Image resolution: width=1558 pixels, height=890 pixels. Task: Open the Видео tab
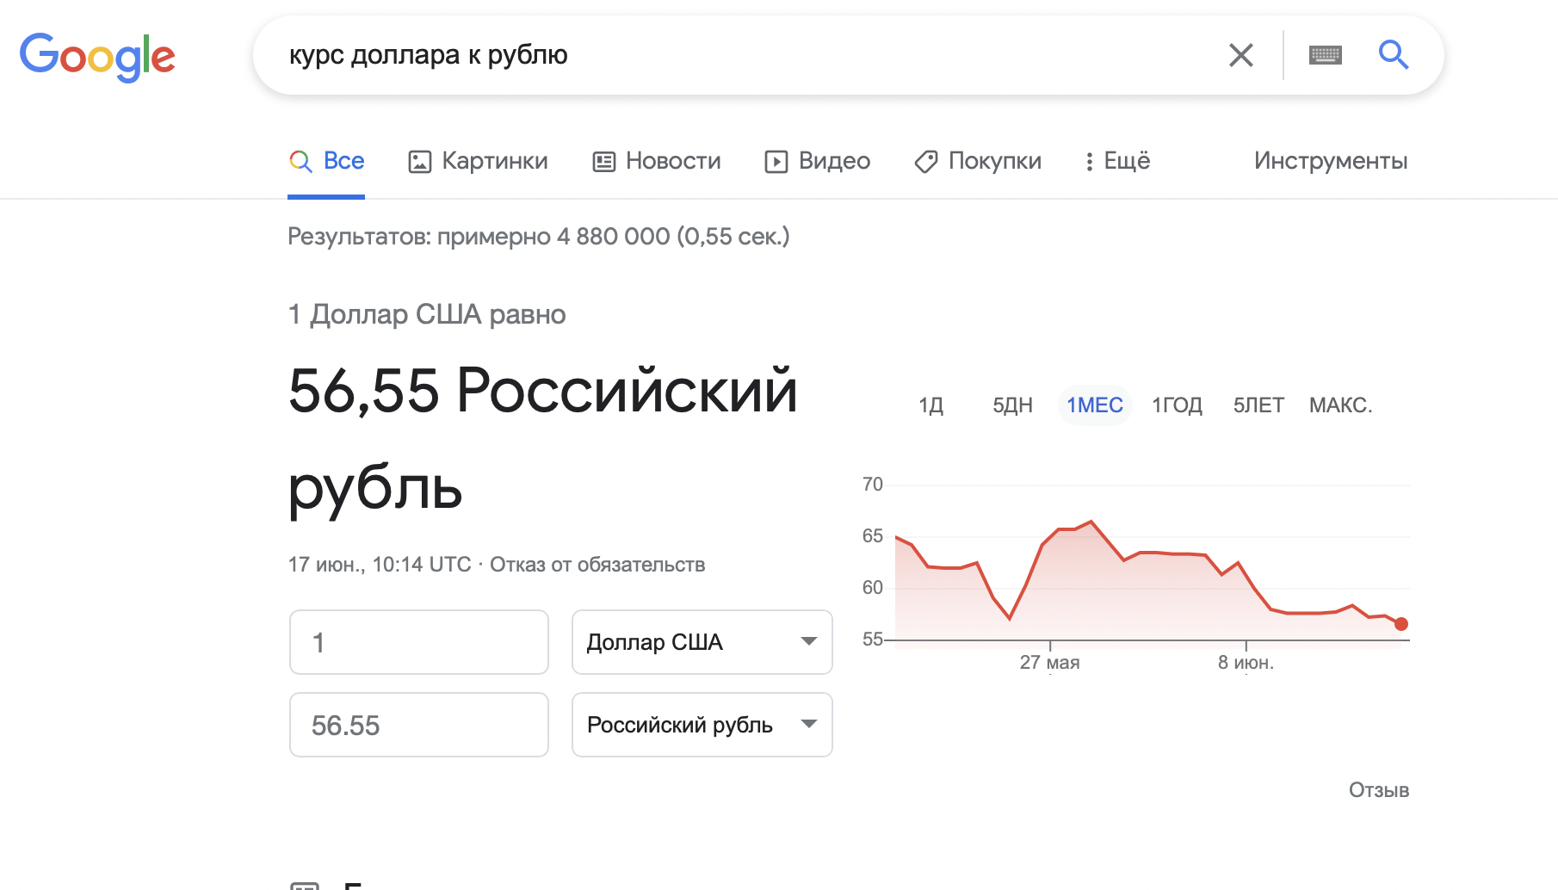coord(818,161)
